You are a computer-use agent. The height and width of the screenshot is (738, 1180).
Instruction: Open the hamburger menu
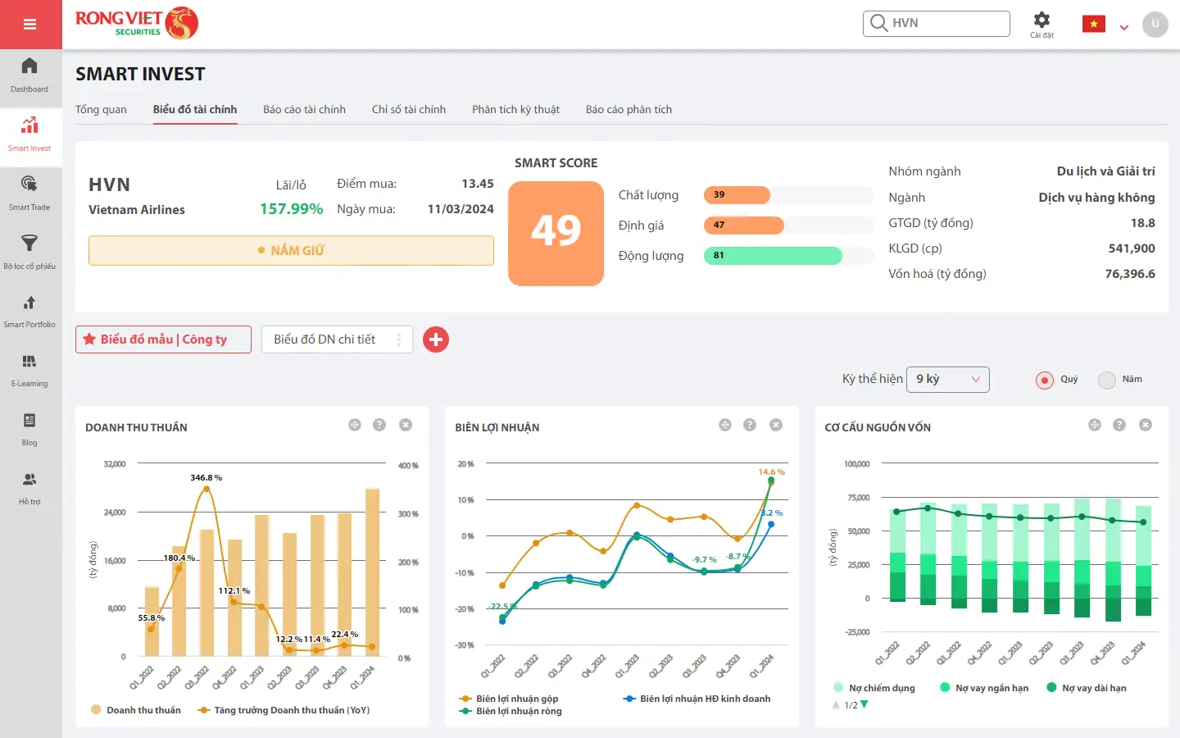(x=30, y=25)
